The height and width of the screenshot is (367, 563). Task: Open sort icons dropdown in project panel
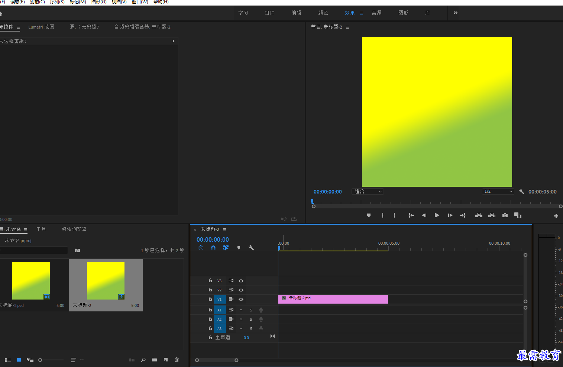(77, 360)
